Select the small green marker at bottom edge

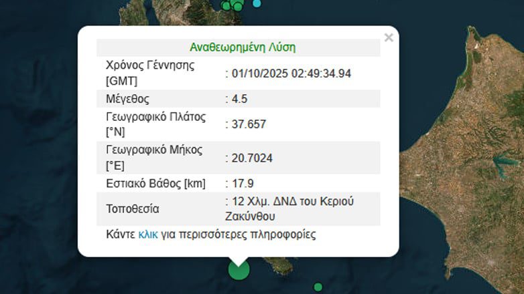318,287
